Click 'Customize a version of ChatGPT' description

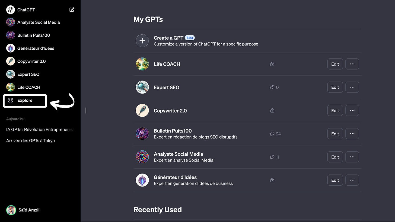pos(206,44)
